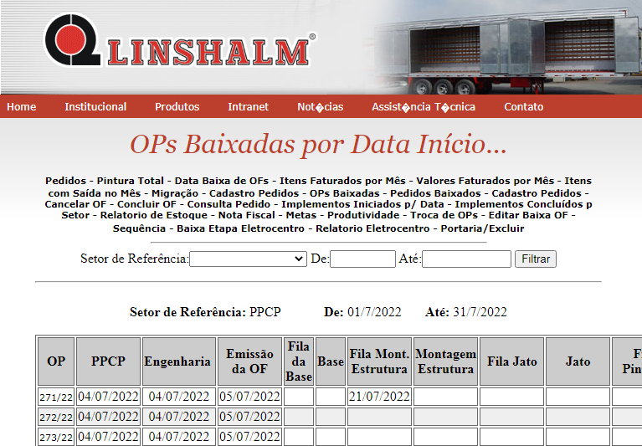The width and height of the screenshot is (642, 446).
Task: Go to the Intranet menu
Action: point(248,107)
